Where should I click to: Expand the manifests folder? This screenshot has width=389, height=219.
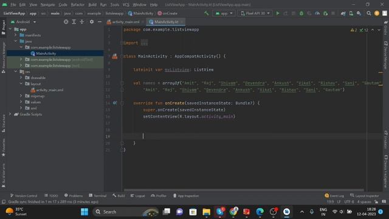pyautogui.click(x=16, y=35)
